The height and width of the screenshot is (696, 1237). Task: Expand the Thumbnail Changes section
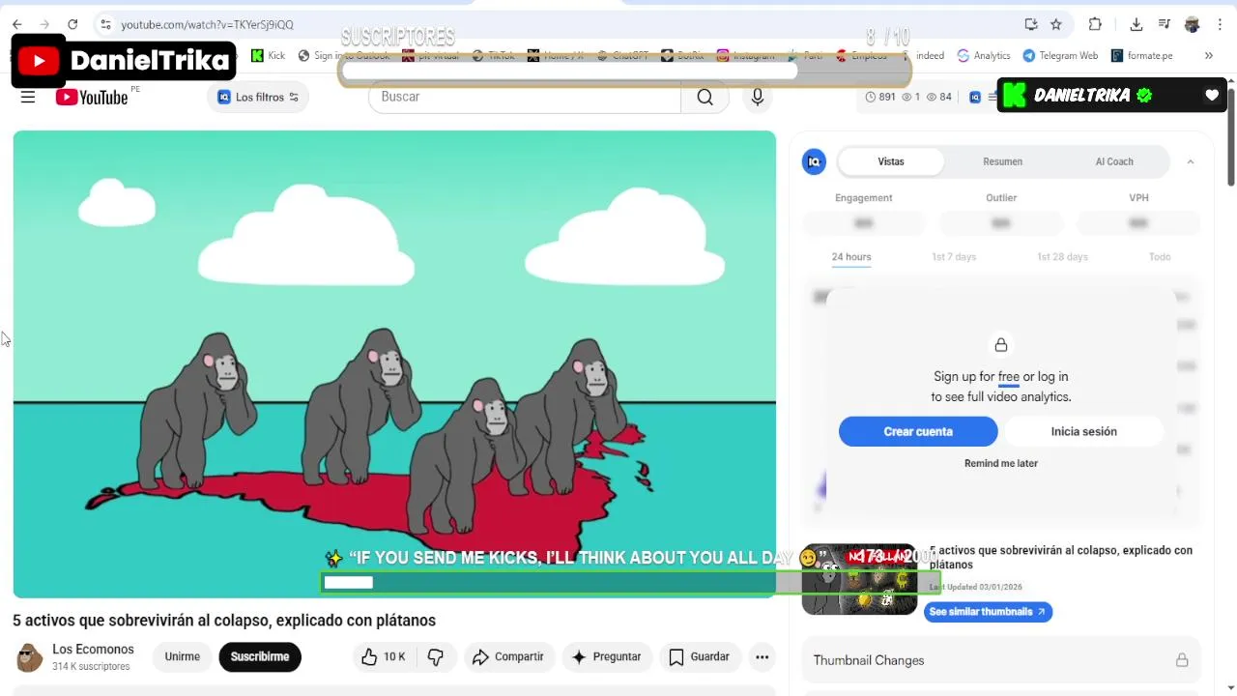point(1001,660)
